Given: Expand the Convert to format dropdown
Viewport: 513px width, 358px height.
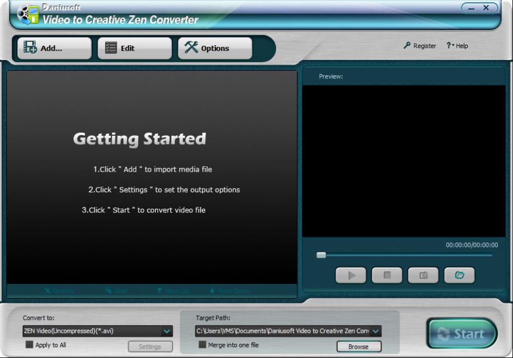Looking at the screenshot, I should (x=167, y=331).
